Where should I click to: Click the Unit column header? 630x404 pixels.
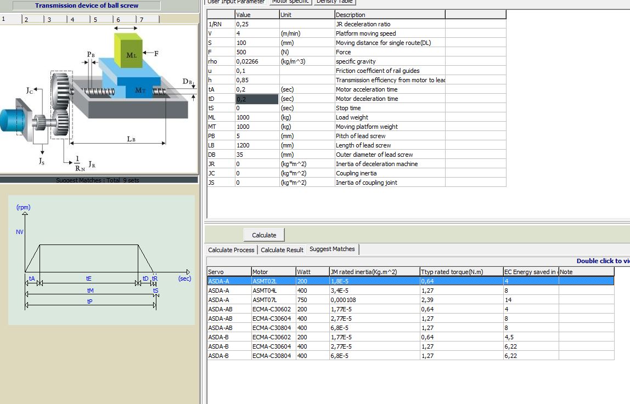[307, 14]
